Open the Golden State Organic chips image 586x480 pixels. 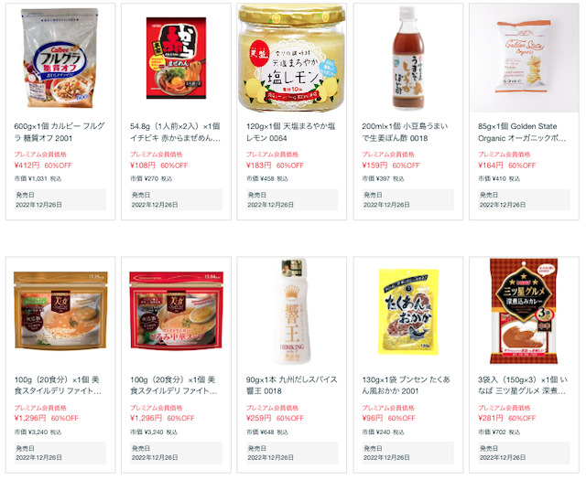coord(524,58)
